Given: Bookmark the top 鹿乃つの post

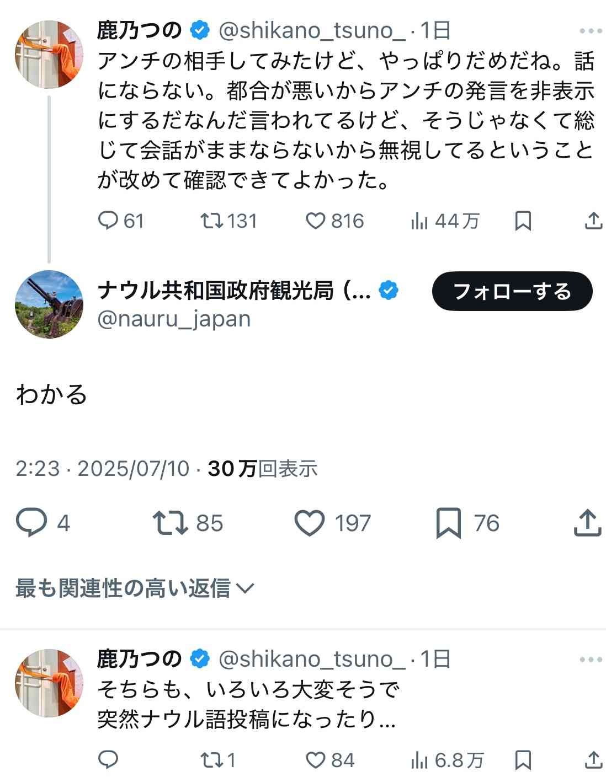Looking at the screenshot, I should 523,221.
